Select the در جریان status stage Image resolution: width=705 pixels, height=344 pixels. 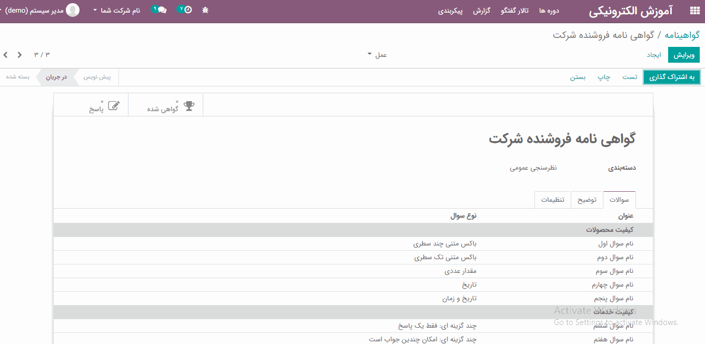pos(56,77)
